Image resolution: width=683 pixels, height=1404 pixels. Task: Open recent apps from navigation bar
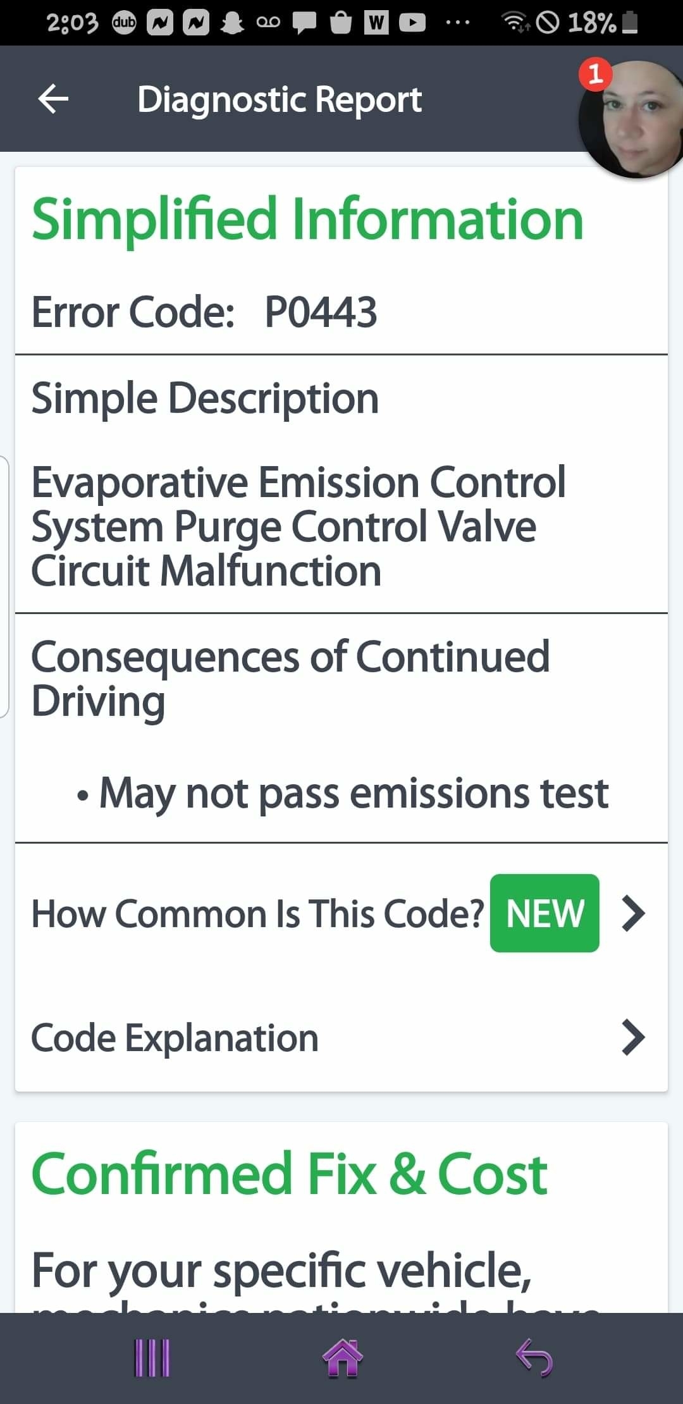coord(152,1357)
